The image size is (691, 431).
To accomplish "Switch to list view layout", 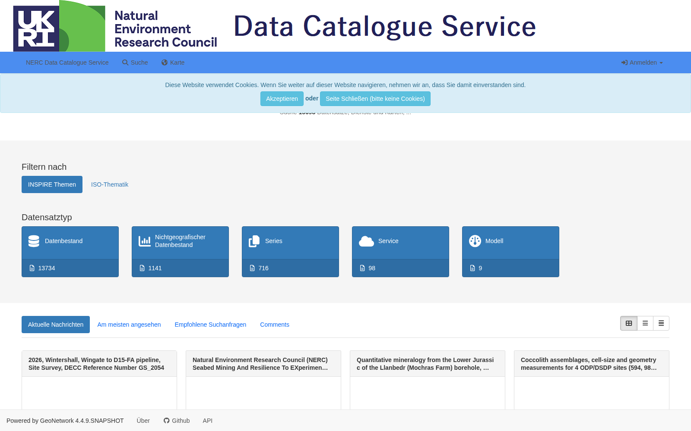I will click(x=645, y=323).
